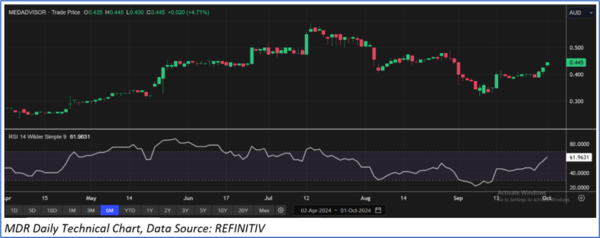
Task: Open chart settings gear at axis corner
Action: click(x=581, y=198)
